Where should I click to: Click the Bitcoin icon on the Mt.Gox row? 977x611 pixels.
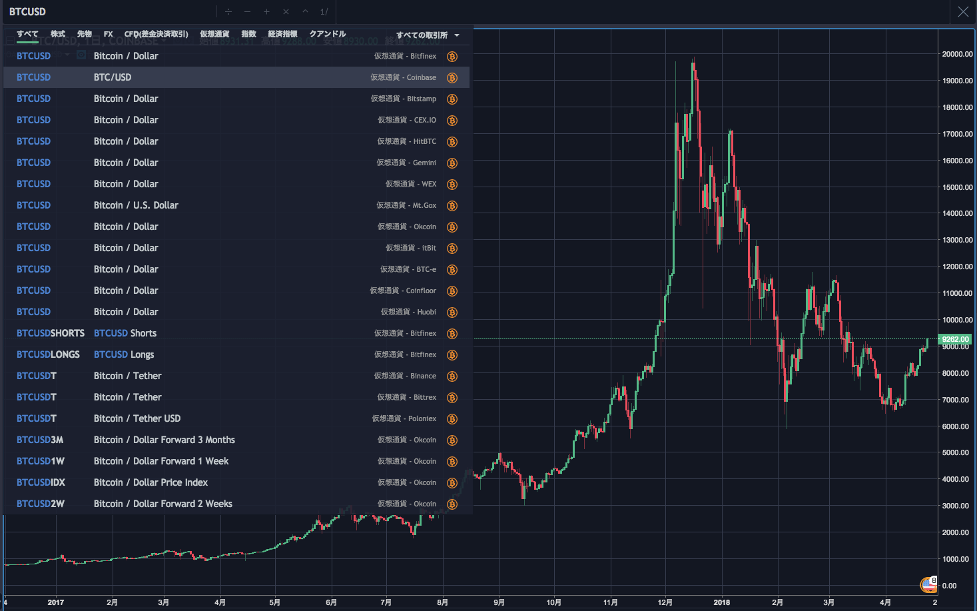point(452,206)
